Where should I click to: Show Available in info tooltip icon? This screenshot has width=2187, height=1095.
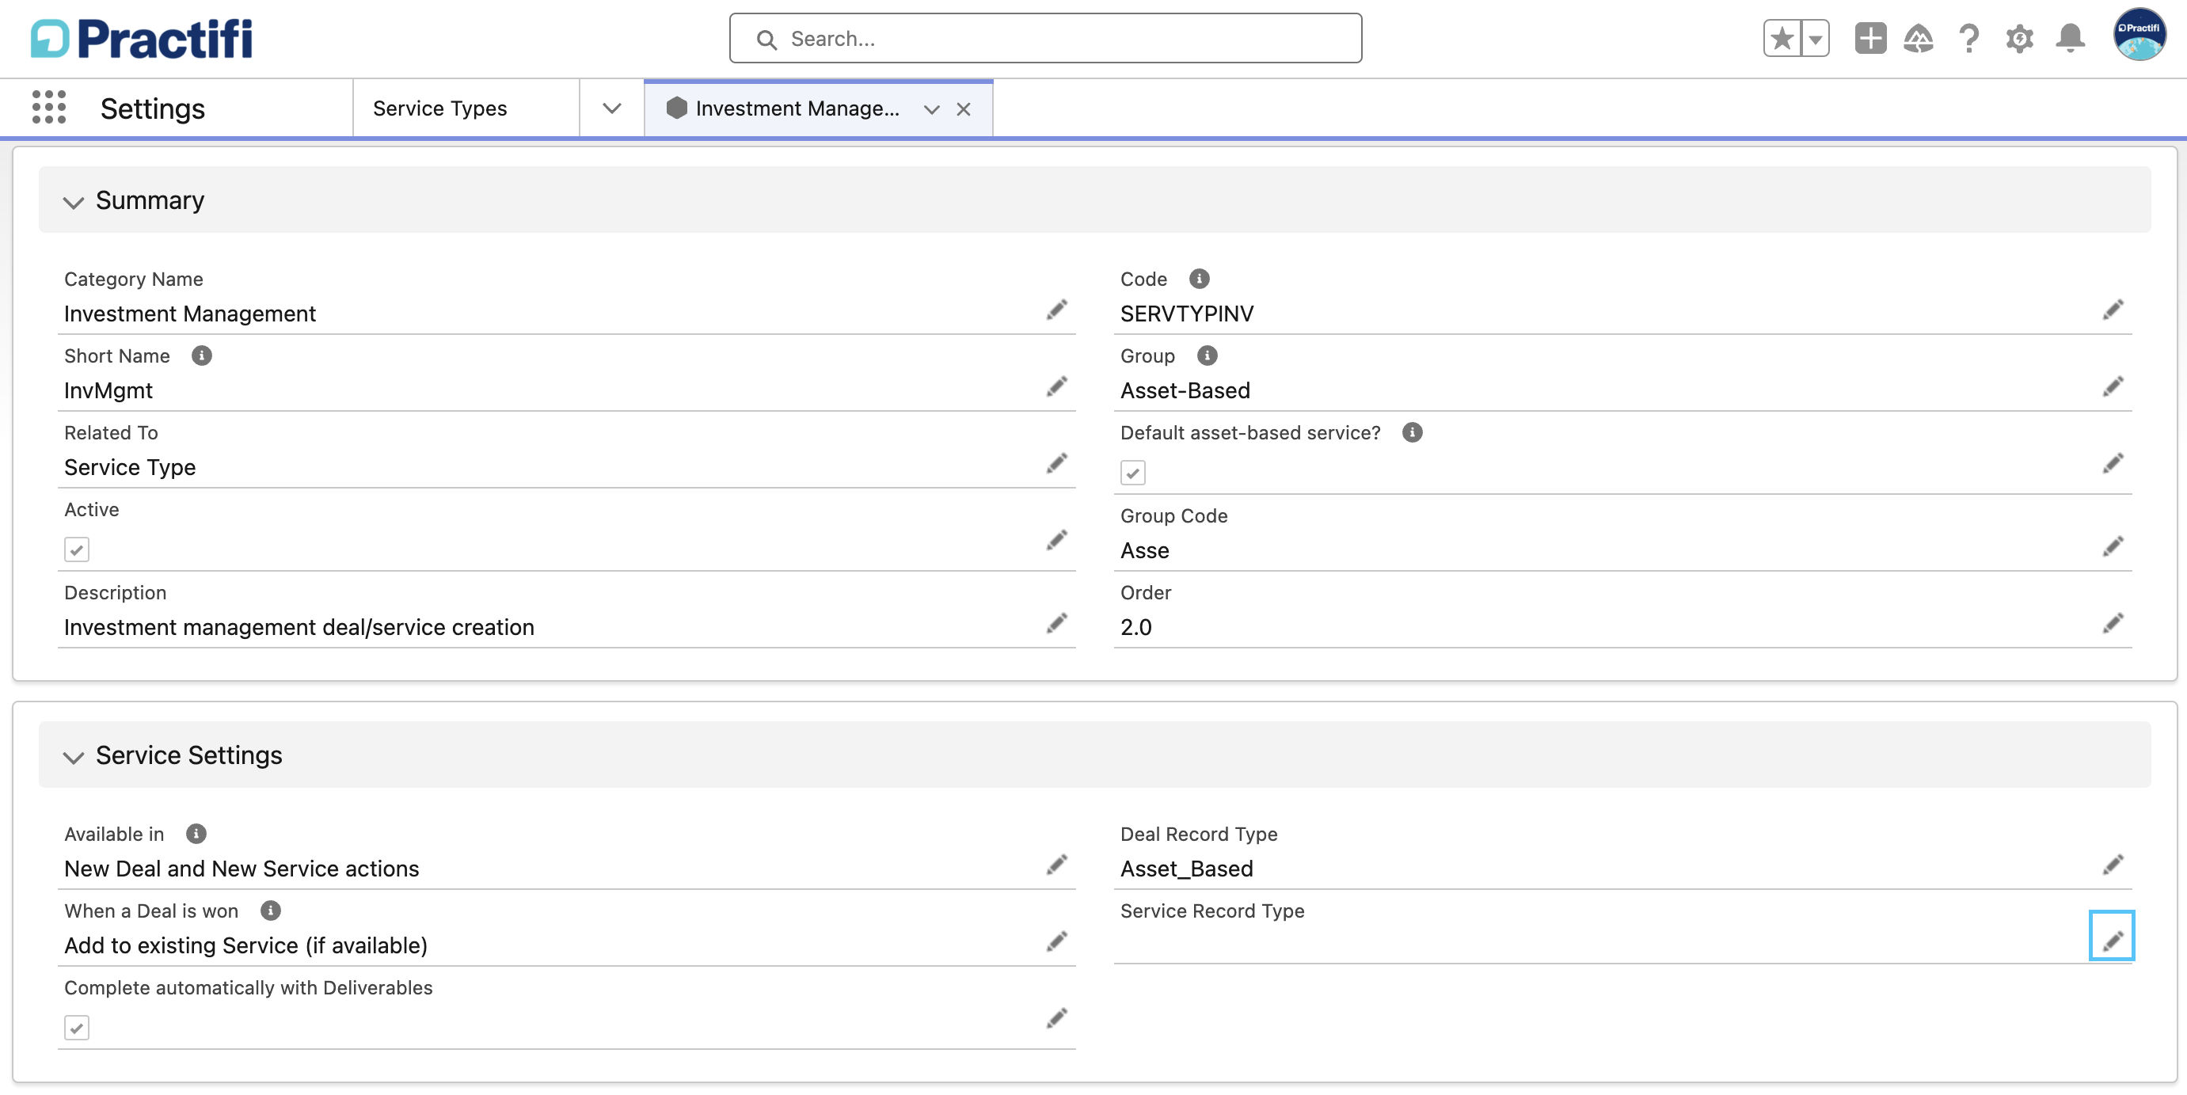(x=196, y=835)
